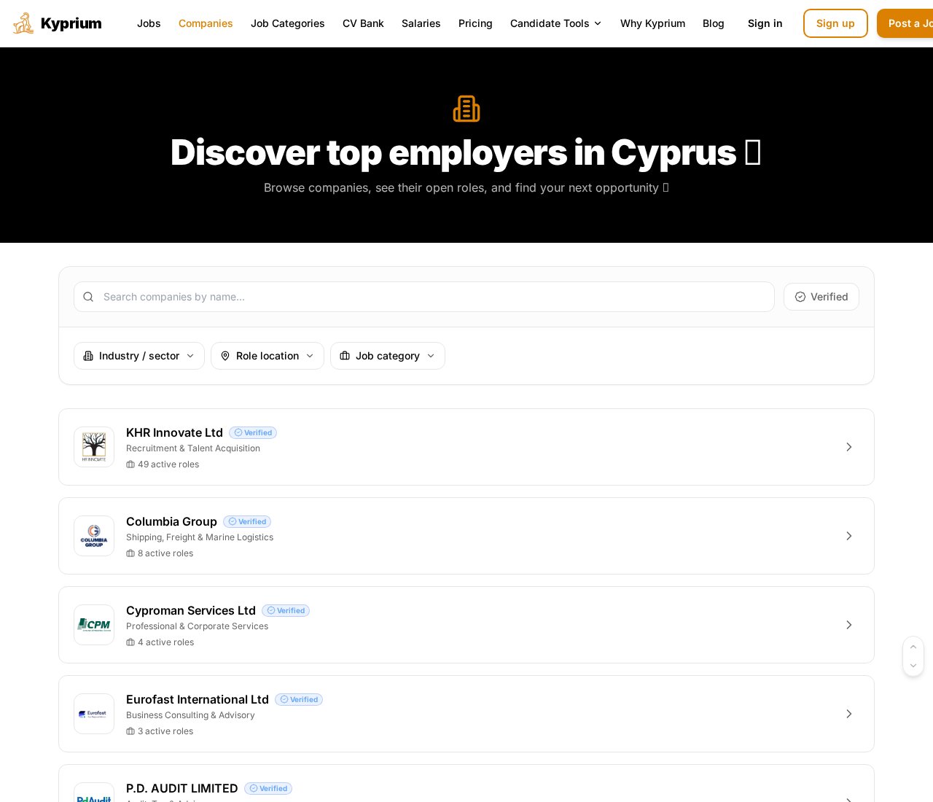Click 'Business Consulting & Advisory' text
This screenshot has width=933, height=802.
(x=190, y=715)
